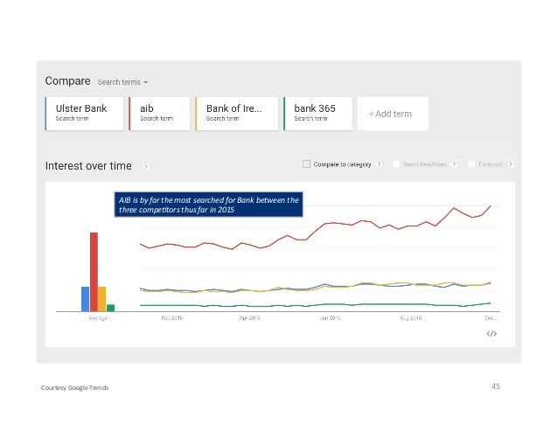Select the Bank of Ire... term card
Viewport: 558px width, 431px height.
[236, 114]
